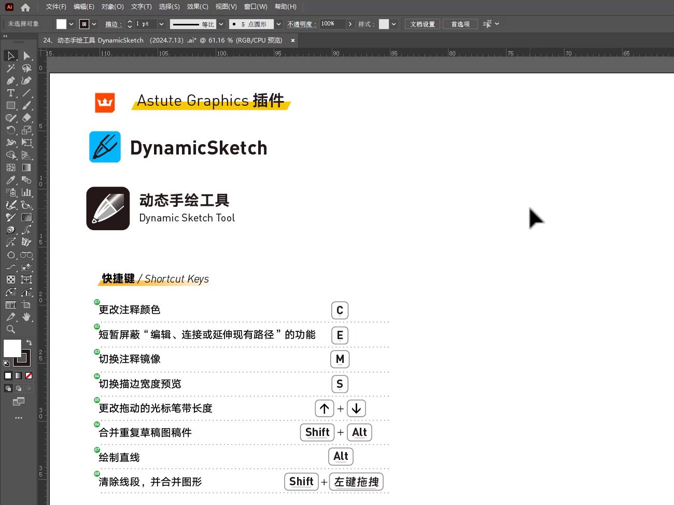Click the Adobe Illustrator home icon
Image resolution: width=674 pixels, height=505 pixels.
(x=25, y=7)
